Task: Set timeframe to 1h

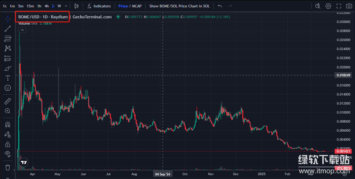Action: [x=39, y=6]
